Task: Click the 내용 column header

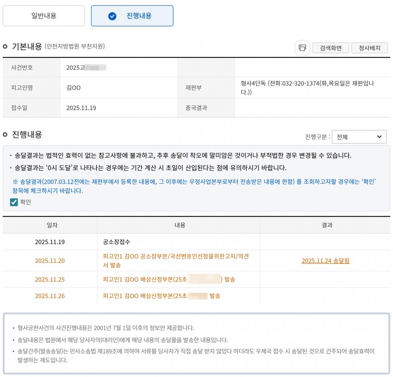Action: [178, 225]
